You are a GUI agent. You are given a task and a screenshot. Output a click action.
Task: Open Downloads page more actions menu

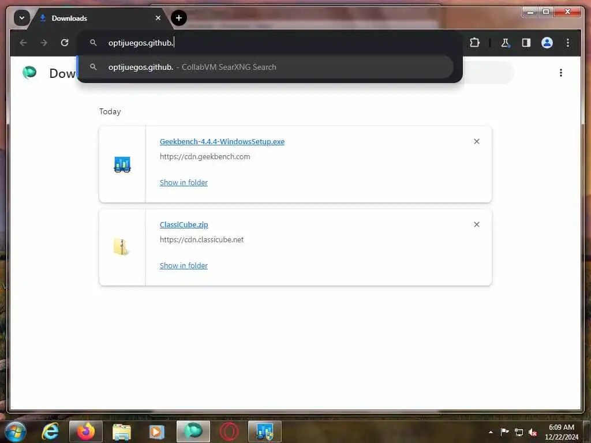pyautogui.click(x=561, y=73)
